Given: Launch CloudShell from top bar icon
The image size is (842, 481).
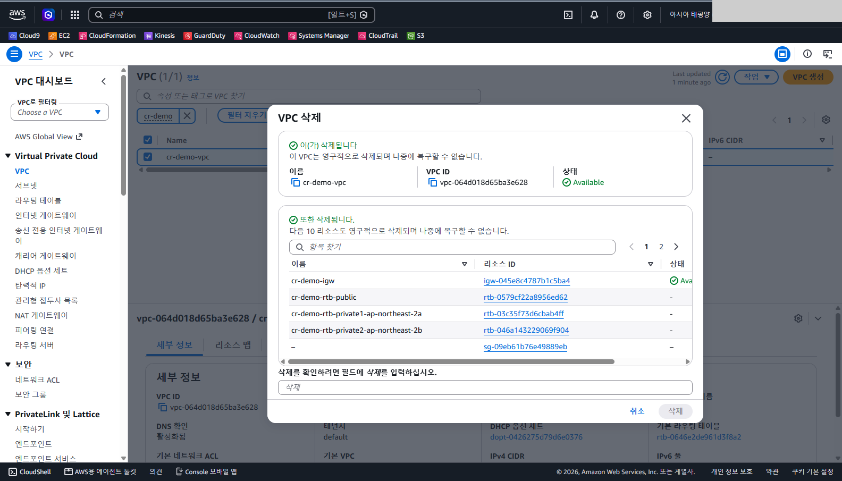Looking at the screenshot, I should tap(568, 15).
